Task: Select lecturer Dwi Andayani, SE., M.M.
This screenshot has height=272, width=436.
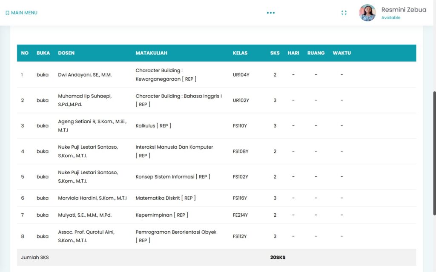Action: pos(85,75)
